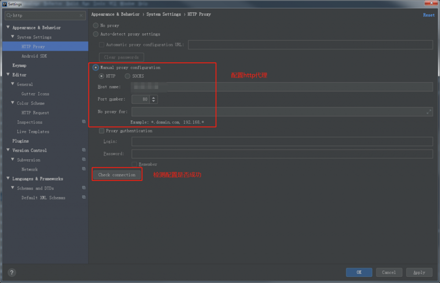Decrease the port number with the down arrow
Screen dimensions: 440x283
coord(154,101)
